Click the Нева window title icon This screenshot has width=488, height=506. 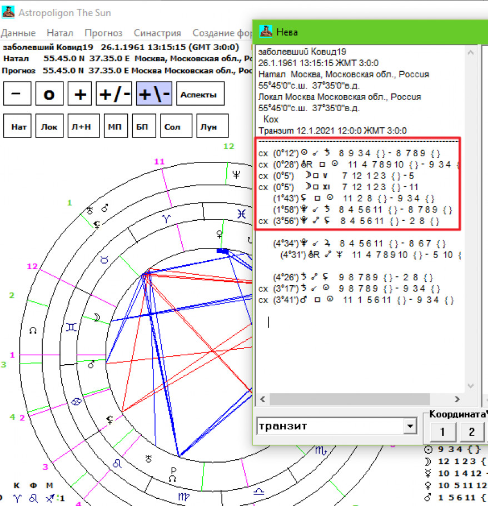point(266,32)
